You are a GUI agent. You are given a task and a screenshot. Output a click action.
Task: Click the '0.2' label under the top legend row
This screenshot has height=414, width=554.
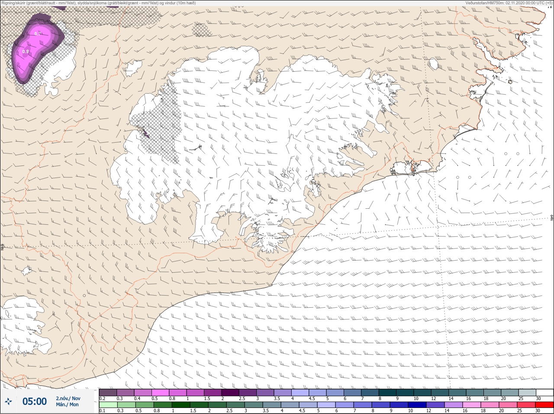click(x=102, y=398)
